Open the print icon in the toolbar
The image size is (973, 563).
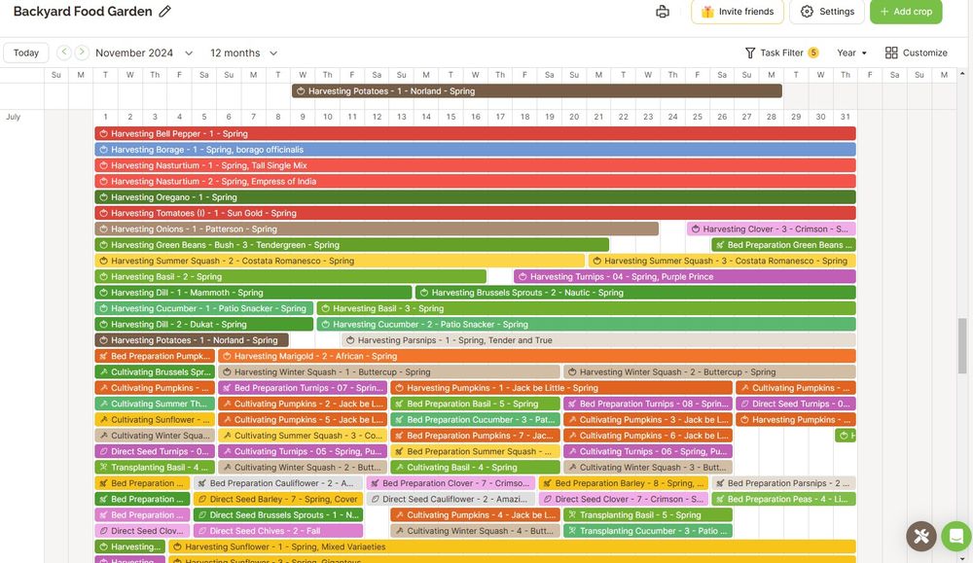pos(663,11)
